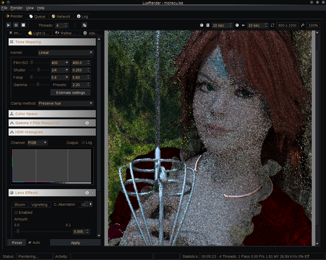326x260 pixels.
Task: Click the render viewport vertical scrollbar
Action: pos(317,138)
